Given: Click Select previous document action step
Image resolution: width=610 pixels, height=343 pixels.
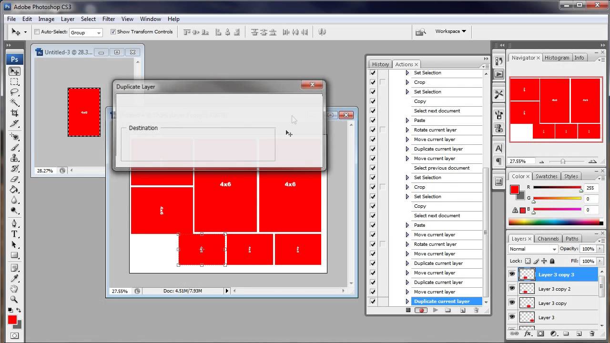Looking at the screenshot, I should [442, 168].
